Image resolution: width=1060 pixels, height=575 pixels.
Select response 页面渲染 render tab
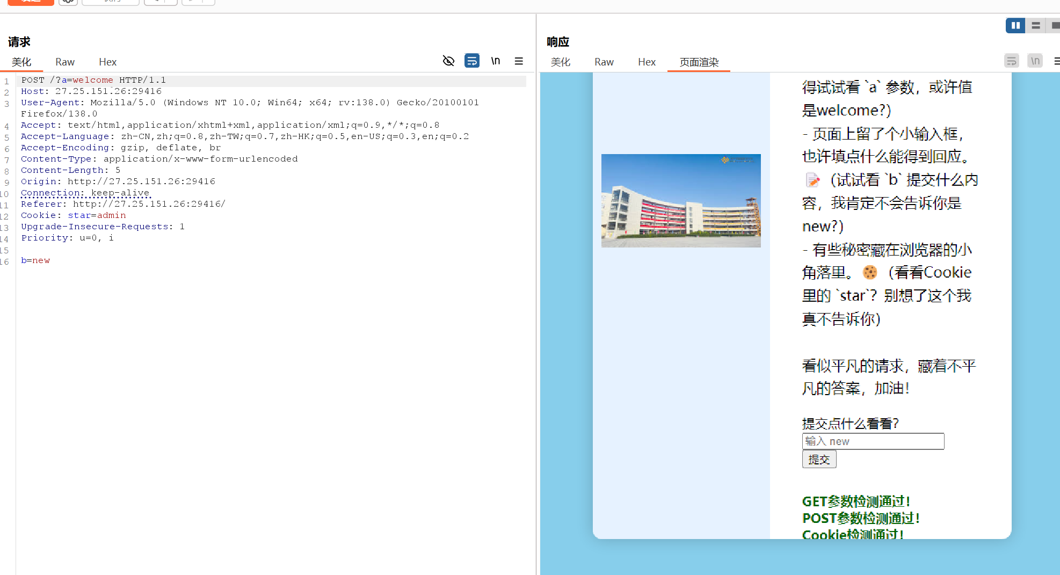tap(699, 62)
